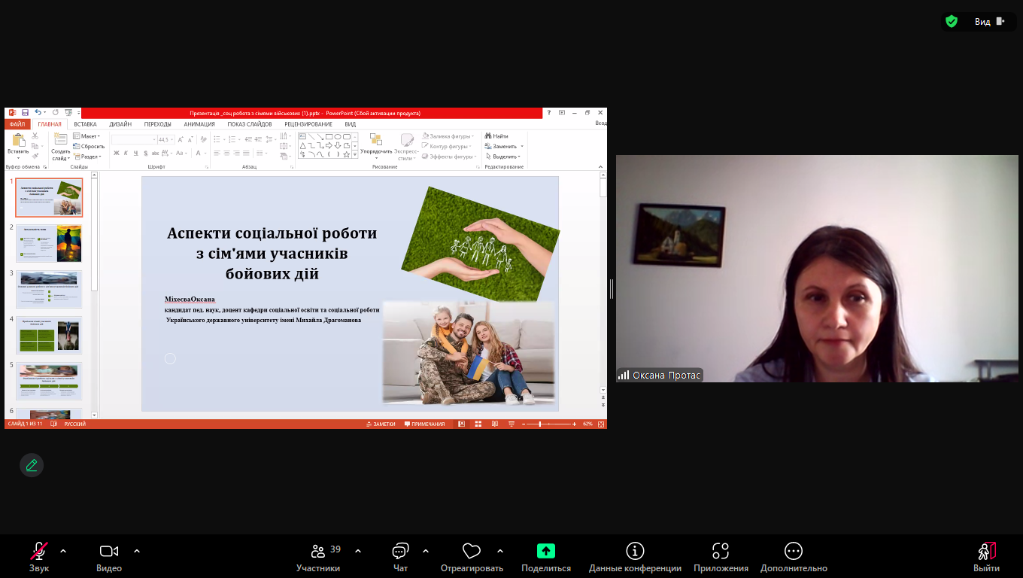Click the green Поделиться share screen icon
This screenshot has width=1023, height=578.
coord(546,551)
